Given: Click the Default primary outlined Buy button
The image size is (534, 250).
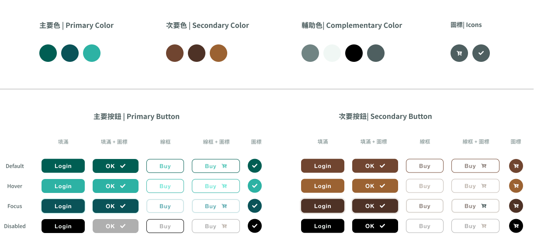Looking at the screenshot, I should pos(165,166).
